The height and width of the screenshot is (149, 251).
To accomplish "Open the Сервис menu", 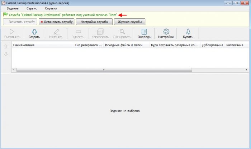I will [x=32, y=8].
